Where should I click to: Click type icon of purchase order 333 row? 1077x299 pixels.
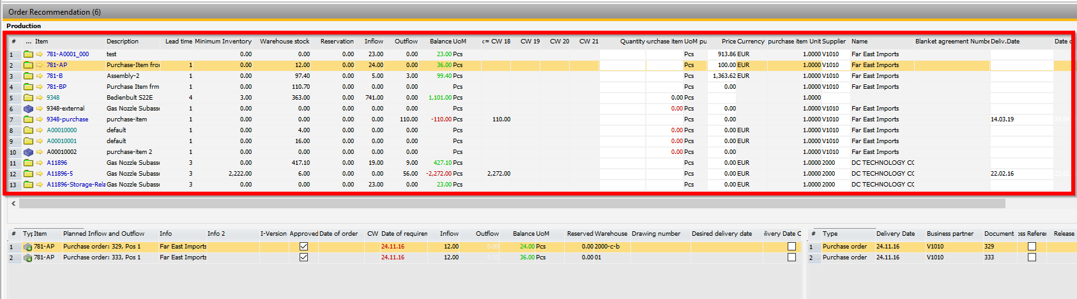tap(27, 257)
